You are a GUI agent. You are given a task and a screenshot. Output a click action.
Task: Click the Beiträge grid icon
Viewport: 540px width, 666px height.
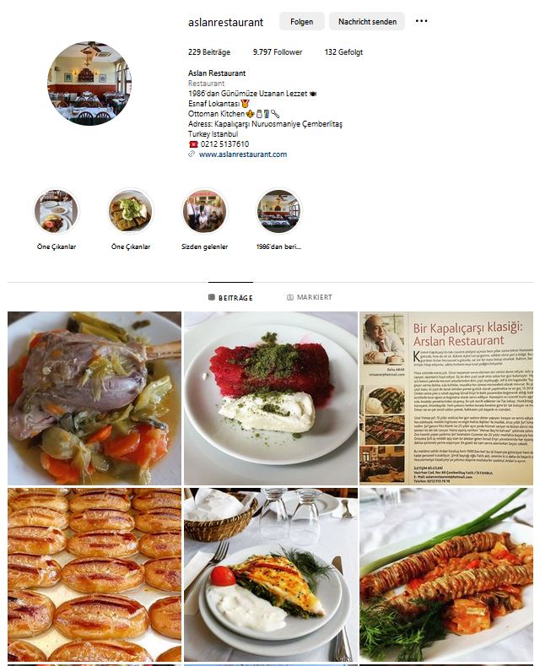tap(212, 297)
